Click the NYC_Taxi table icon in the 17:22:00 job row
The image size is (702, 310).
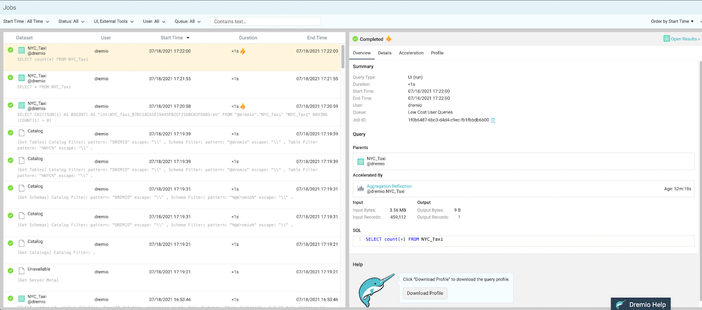pyautogui.click(x=21, y=50)
